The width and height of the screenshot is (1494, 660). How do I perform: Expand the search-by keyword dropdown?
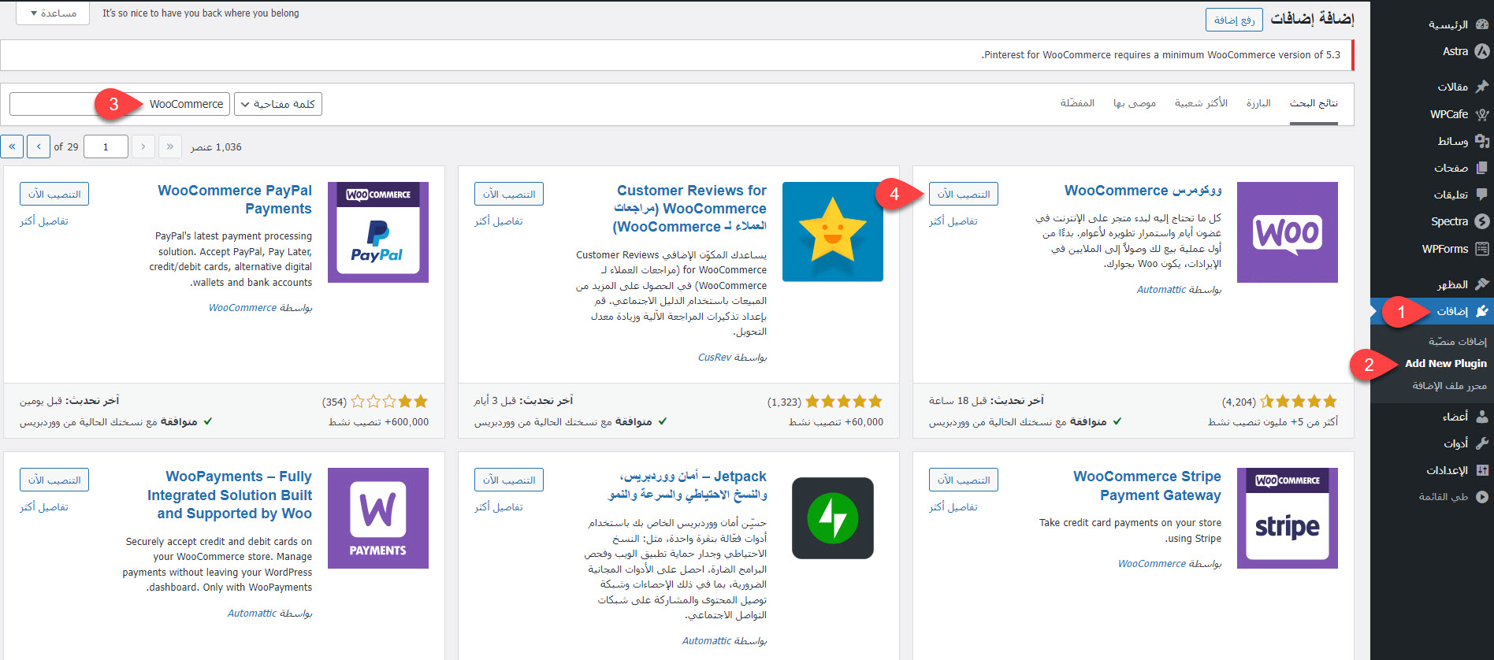coord(278,104)
